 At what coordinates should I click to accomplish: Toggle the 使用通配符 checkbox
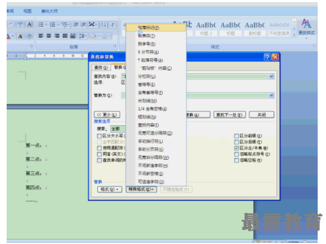coord(99,148)
